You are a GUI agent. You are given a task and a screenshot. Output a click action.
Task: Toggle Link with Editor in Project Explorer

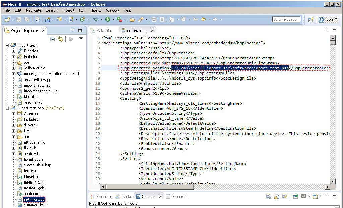click(x=60, y=39)
